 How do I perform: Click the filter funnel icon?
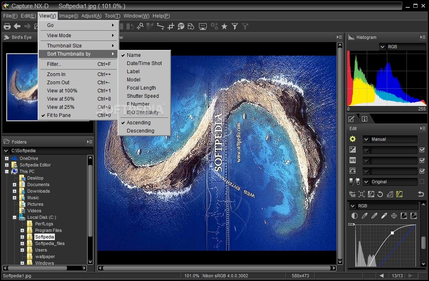[x=235, y=26]
